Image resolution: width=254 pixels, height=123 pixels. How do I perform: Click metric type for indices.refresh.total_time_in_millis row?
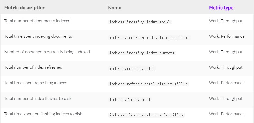click(x=227, y=83)
